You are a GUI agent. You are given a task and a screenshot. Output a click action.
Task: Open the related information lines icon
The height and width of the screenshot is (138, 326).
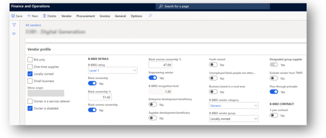14,33
